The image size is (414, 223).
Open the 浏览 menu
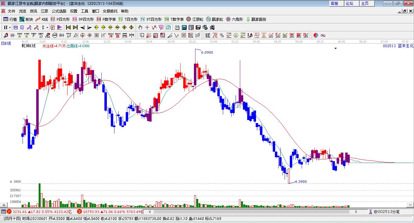point(23,11)
